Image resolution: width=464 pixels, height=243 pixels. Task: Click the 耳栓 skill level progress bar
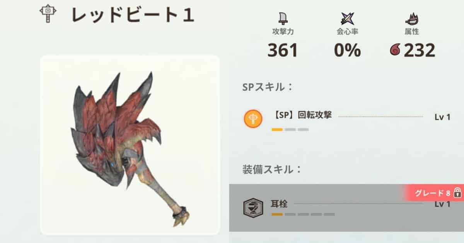click(x=303, y=214)
